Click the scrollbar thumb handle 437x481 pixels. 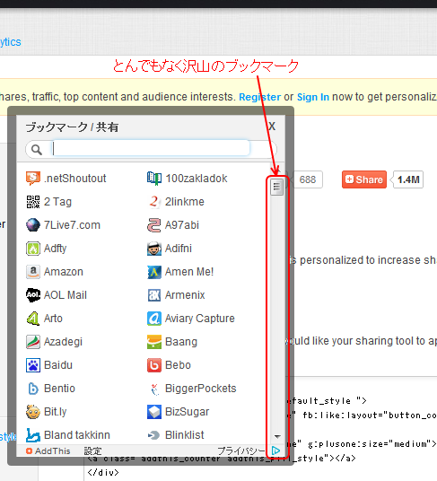point(276,187)
